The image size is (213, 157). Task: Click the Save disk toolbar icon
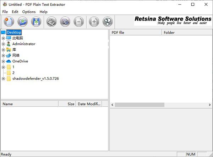tap(36, 22)
